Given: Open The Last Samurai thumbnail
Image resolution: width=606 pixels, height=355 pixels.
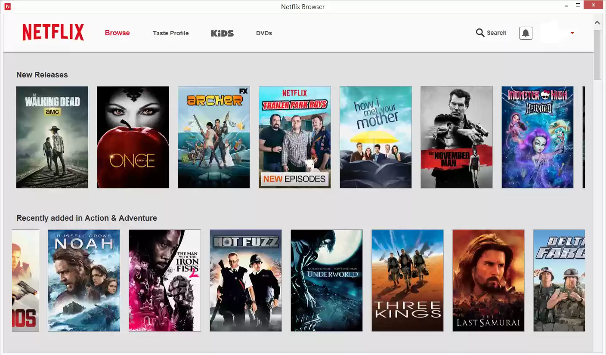Looking at the screenshot, I should coord(488,280).
